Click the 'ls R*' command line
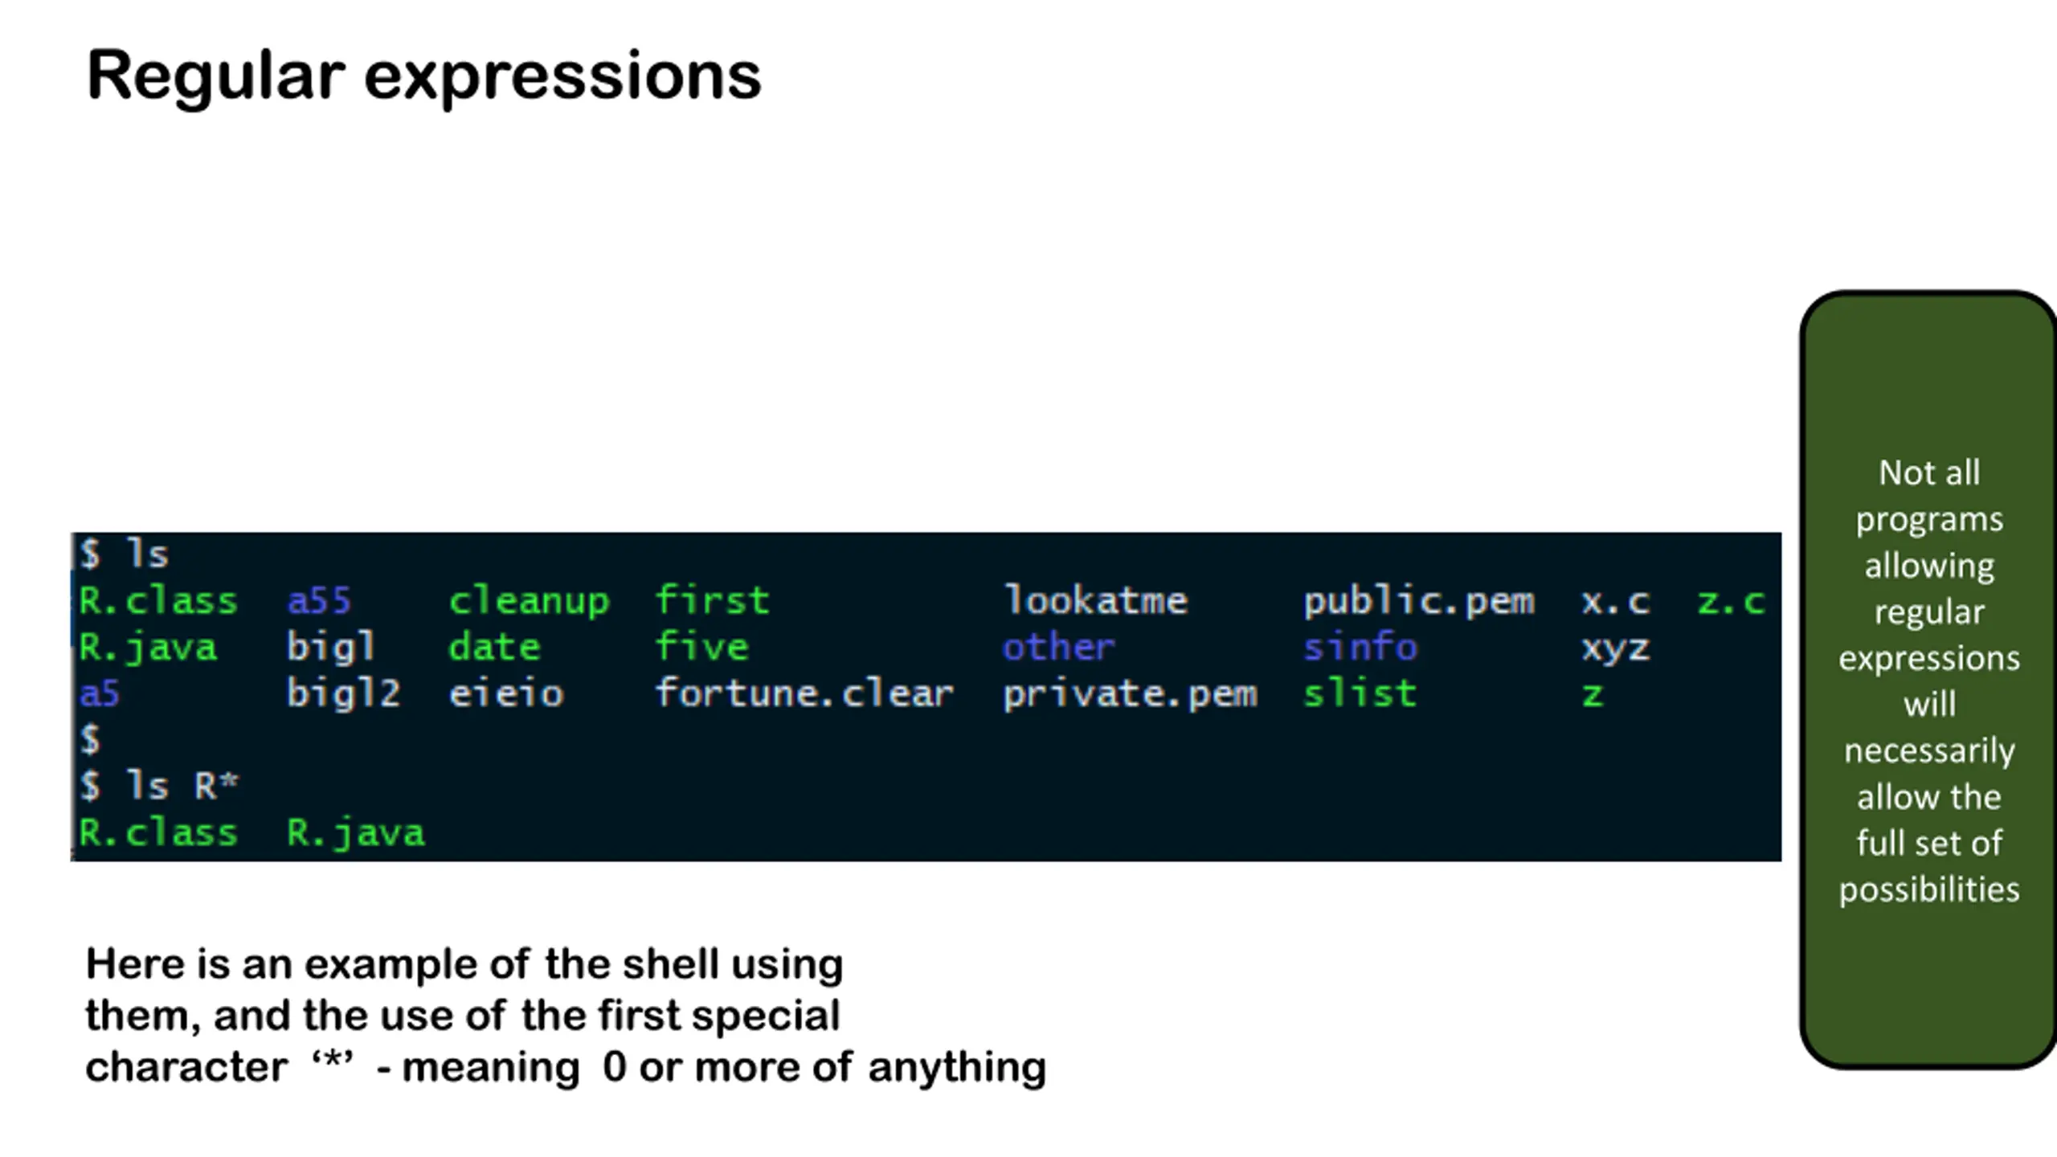 click(159, 786)
